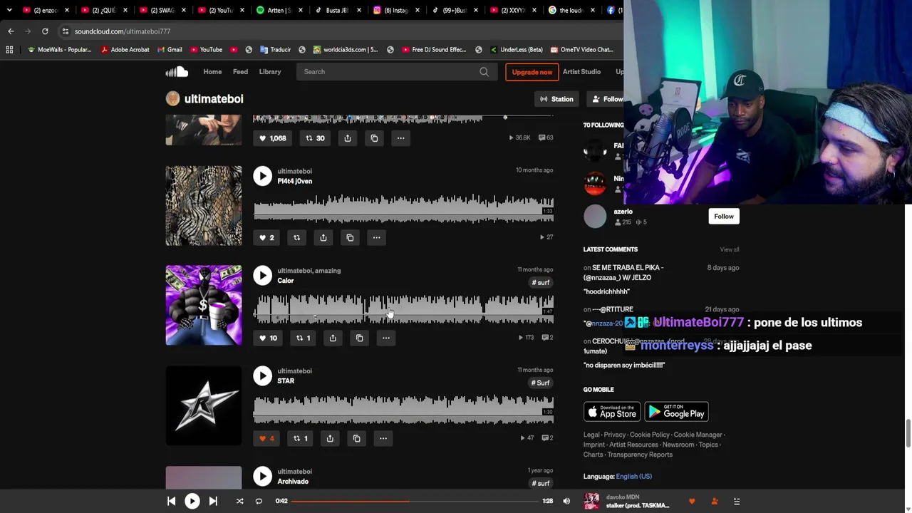Repost the Calor track
This screenshot has width=912, height=513.
click(303, 338)
